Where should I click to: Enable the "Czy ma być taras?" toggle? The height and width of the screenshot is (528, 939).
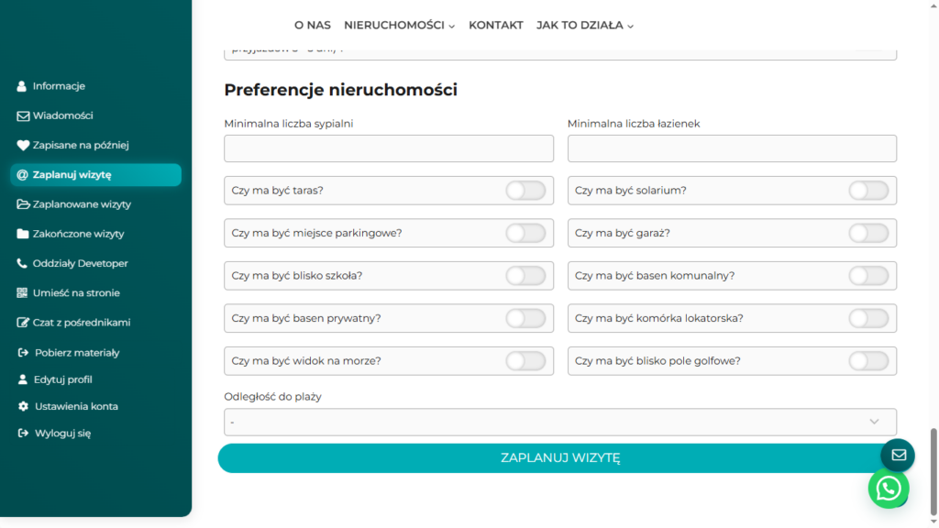(x=525, y=191)
